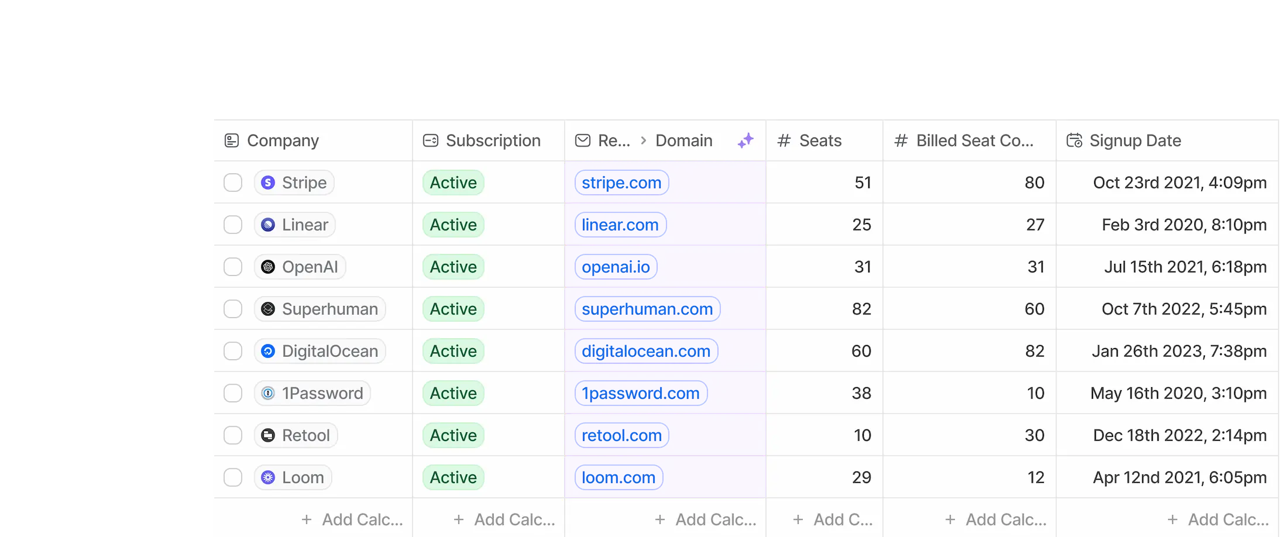Click the OpenAI logo icon
The width and height of the screenshot is (1285, 537).
click(x=268, y=267)
